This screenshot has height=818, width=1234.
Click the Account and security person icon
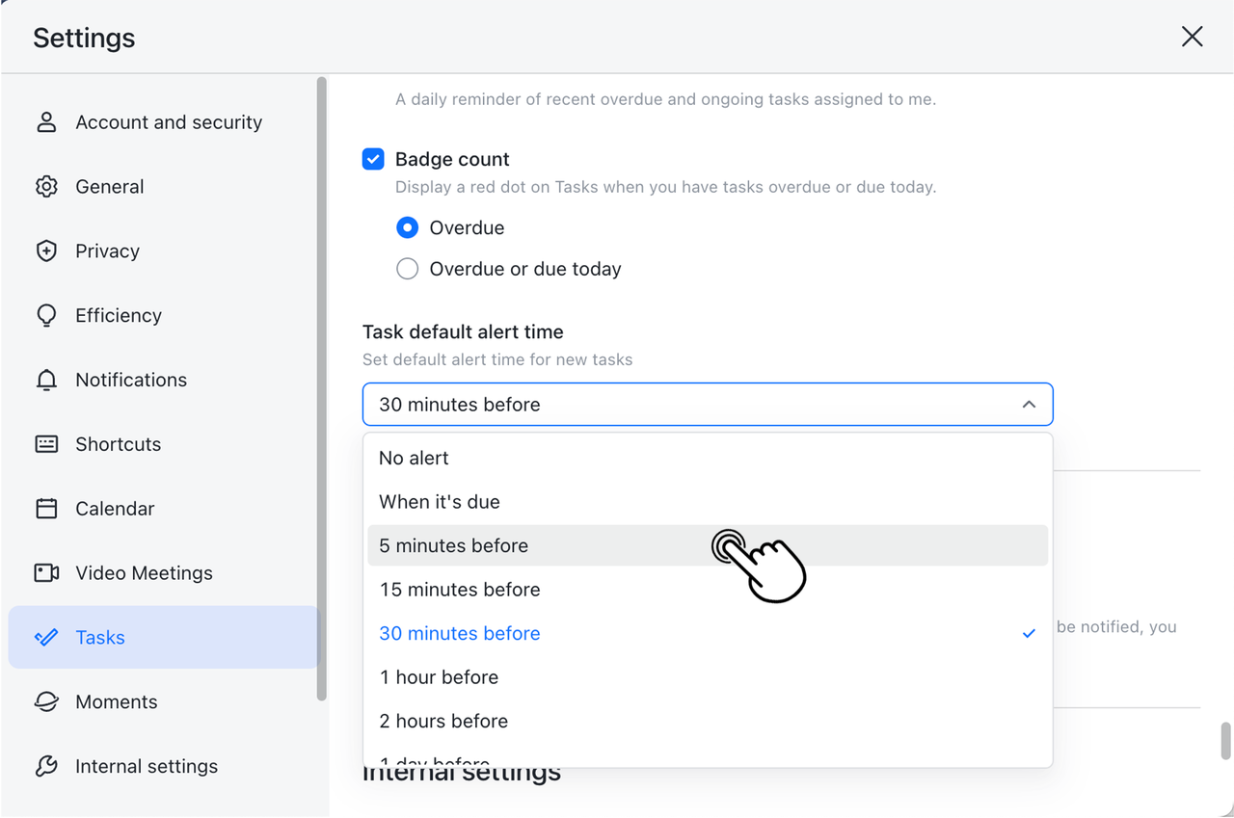46,122
